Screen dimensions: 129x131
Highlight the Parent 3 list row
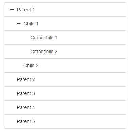(65, 93)
